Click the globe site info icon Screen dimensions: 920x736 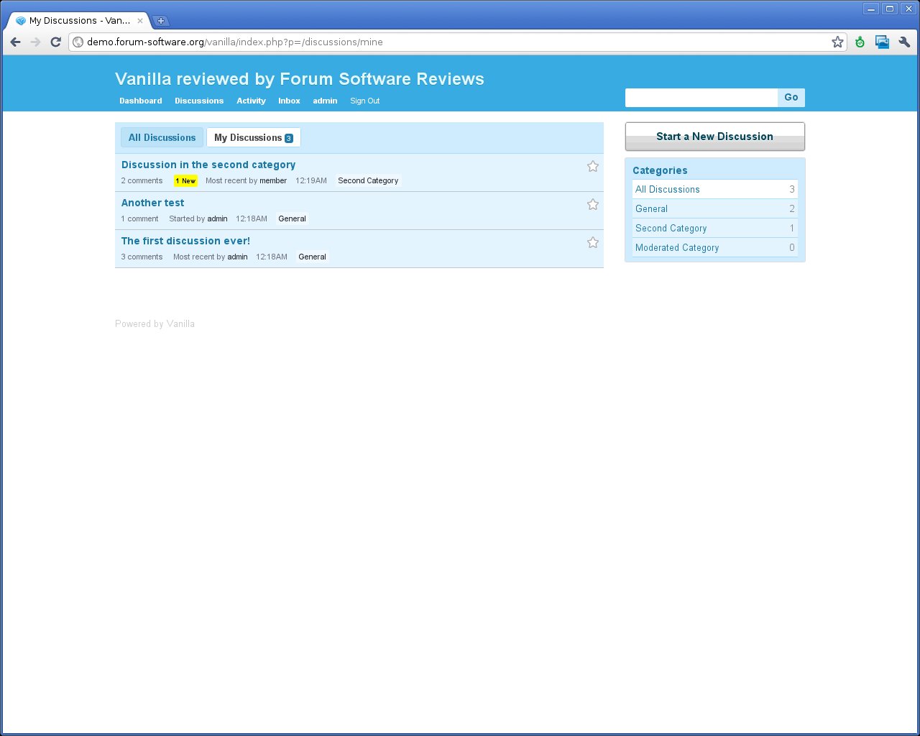click(x=78, y=42)
